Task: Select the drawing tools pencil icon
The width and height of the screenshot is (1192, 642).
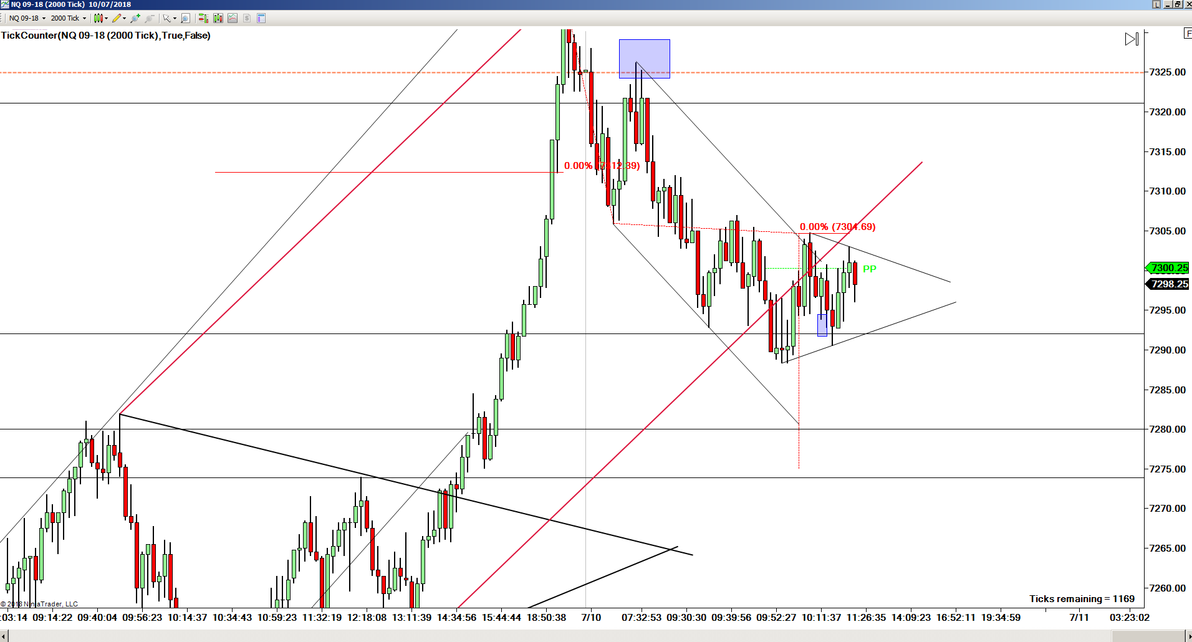Action: tap(117, 18)
